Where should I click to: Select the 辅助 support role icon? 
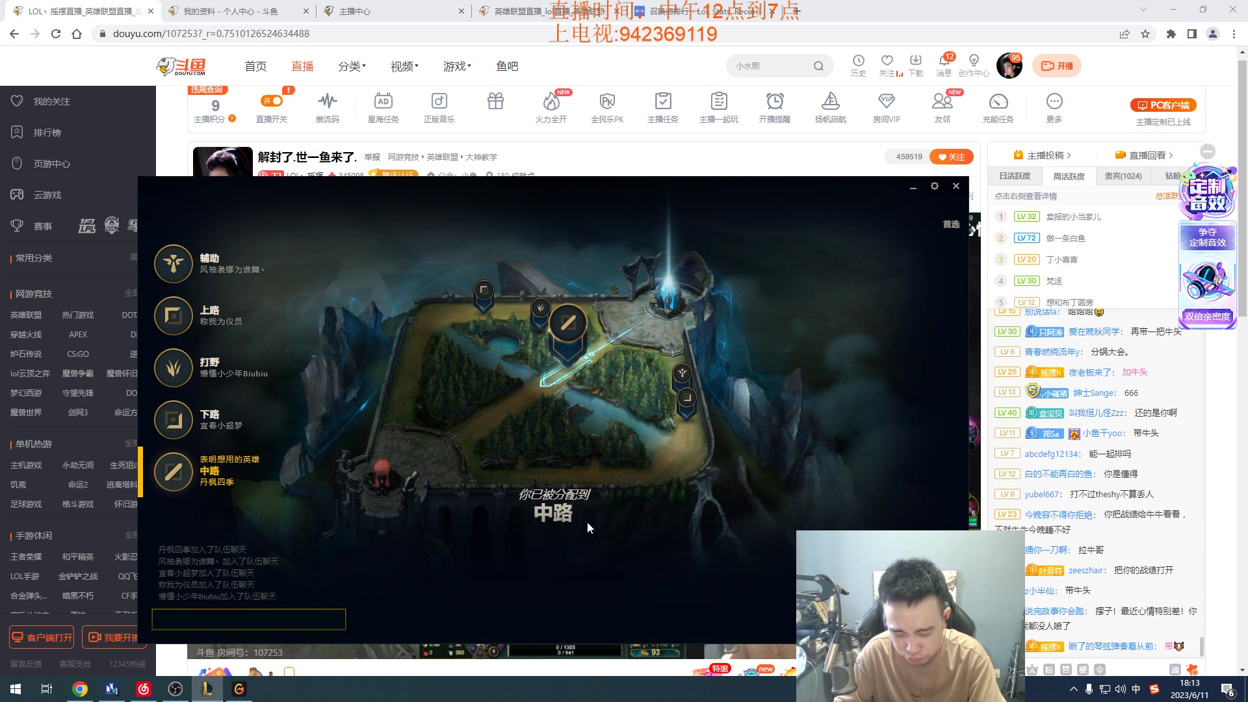tap(173, 263)
